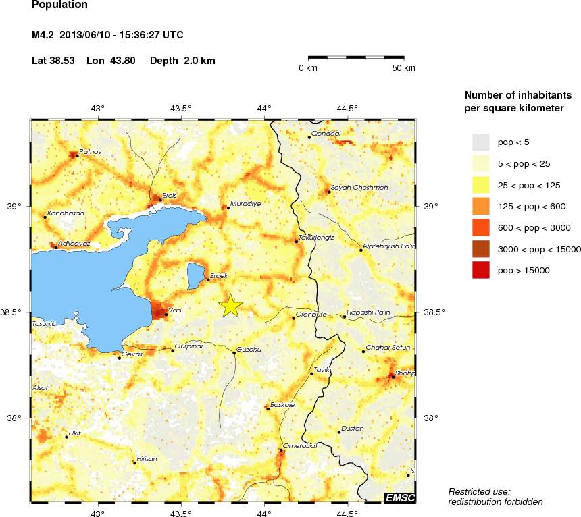Pick the '3000 < pop < 15000' brown swatch

pos(480,249)
